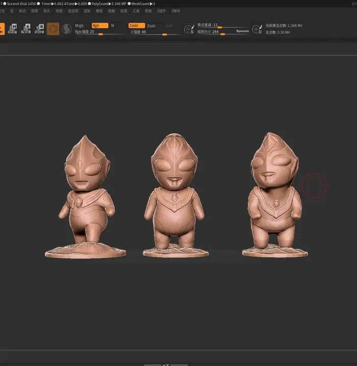Open the 材质 (Material) menu

point(35,11)
